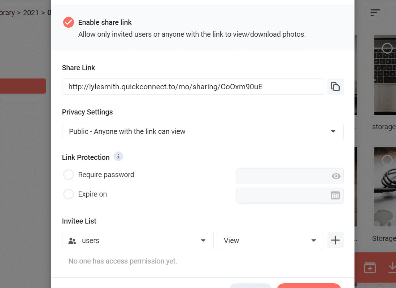The height and width of the screenshot is (288, 396).
Task: Click the users group icon in invitee field
Action: 72,240
